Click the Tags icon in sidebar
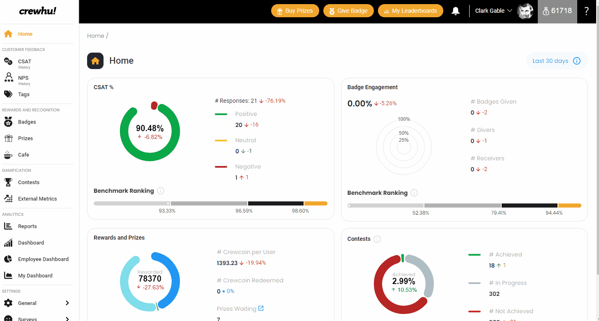 (8, 94)
